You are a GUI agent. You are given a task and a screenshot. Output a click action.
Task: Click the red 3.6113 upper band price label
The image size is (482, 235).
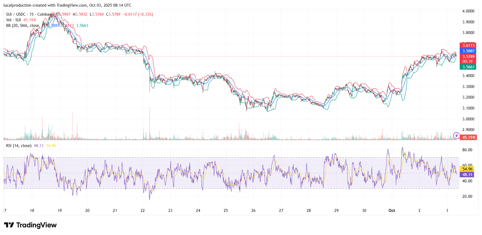coord(468,45)
